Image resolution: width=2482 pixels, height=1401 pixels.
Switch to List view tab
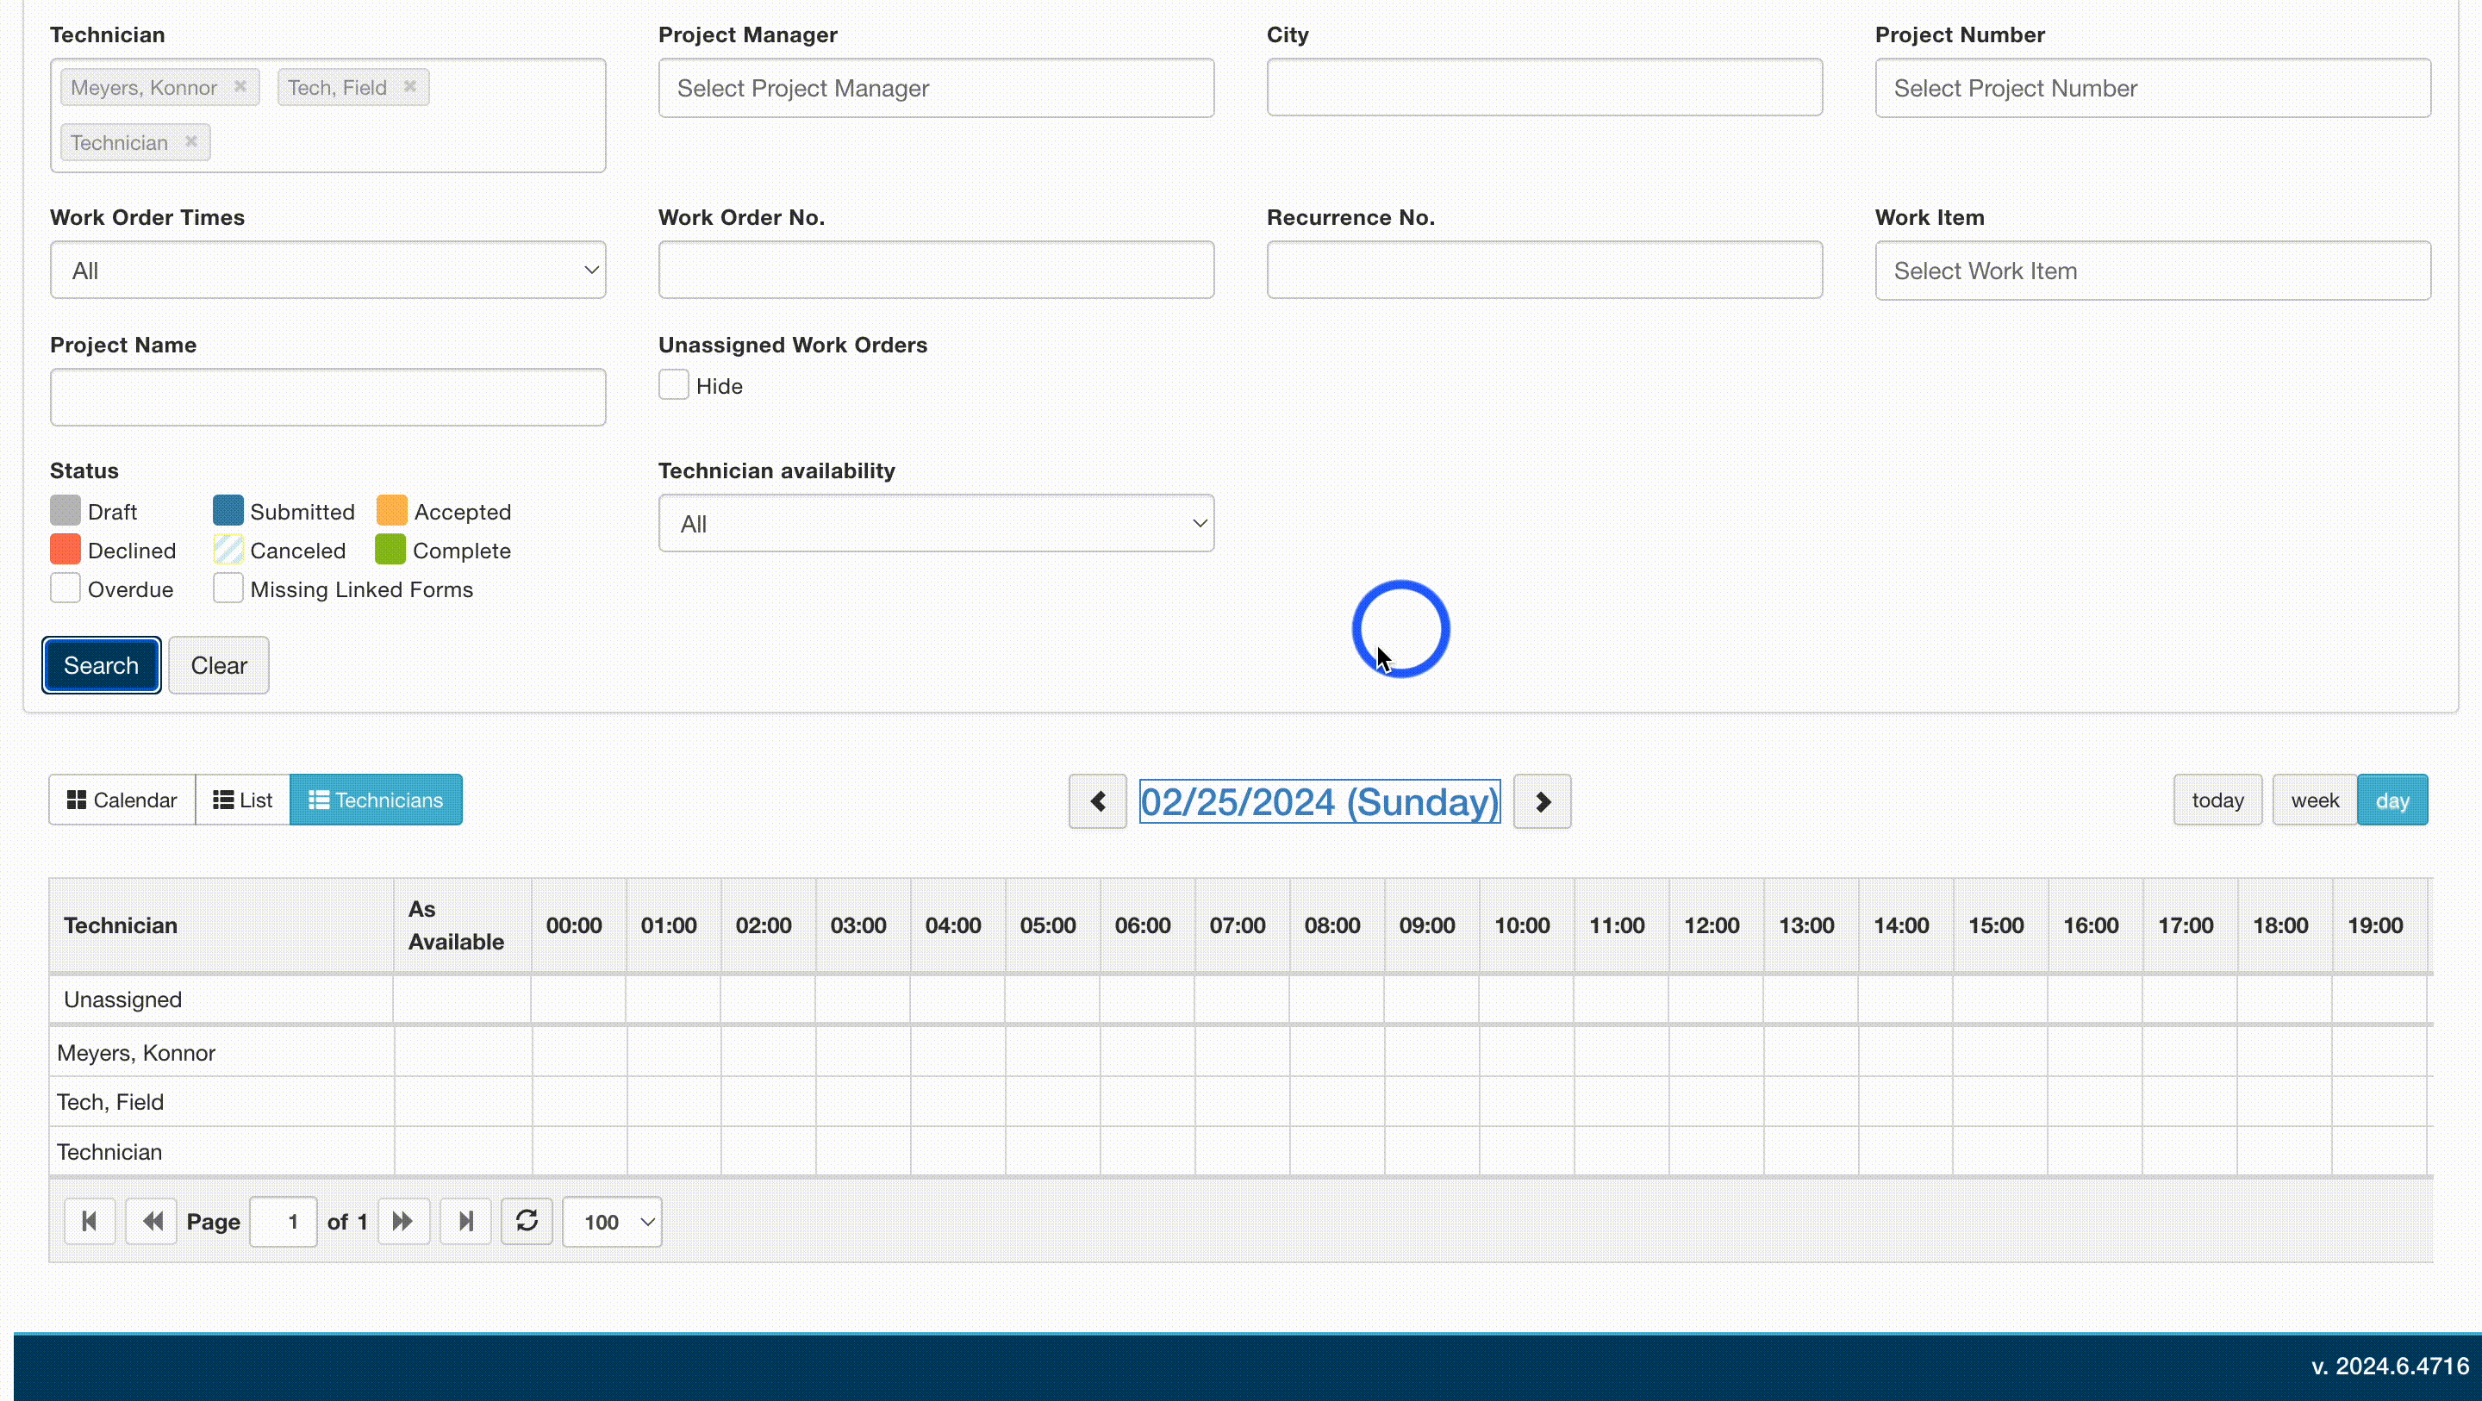coord(243,800)
